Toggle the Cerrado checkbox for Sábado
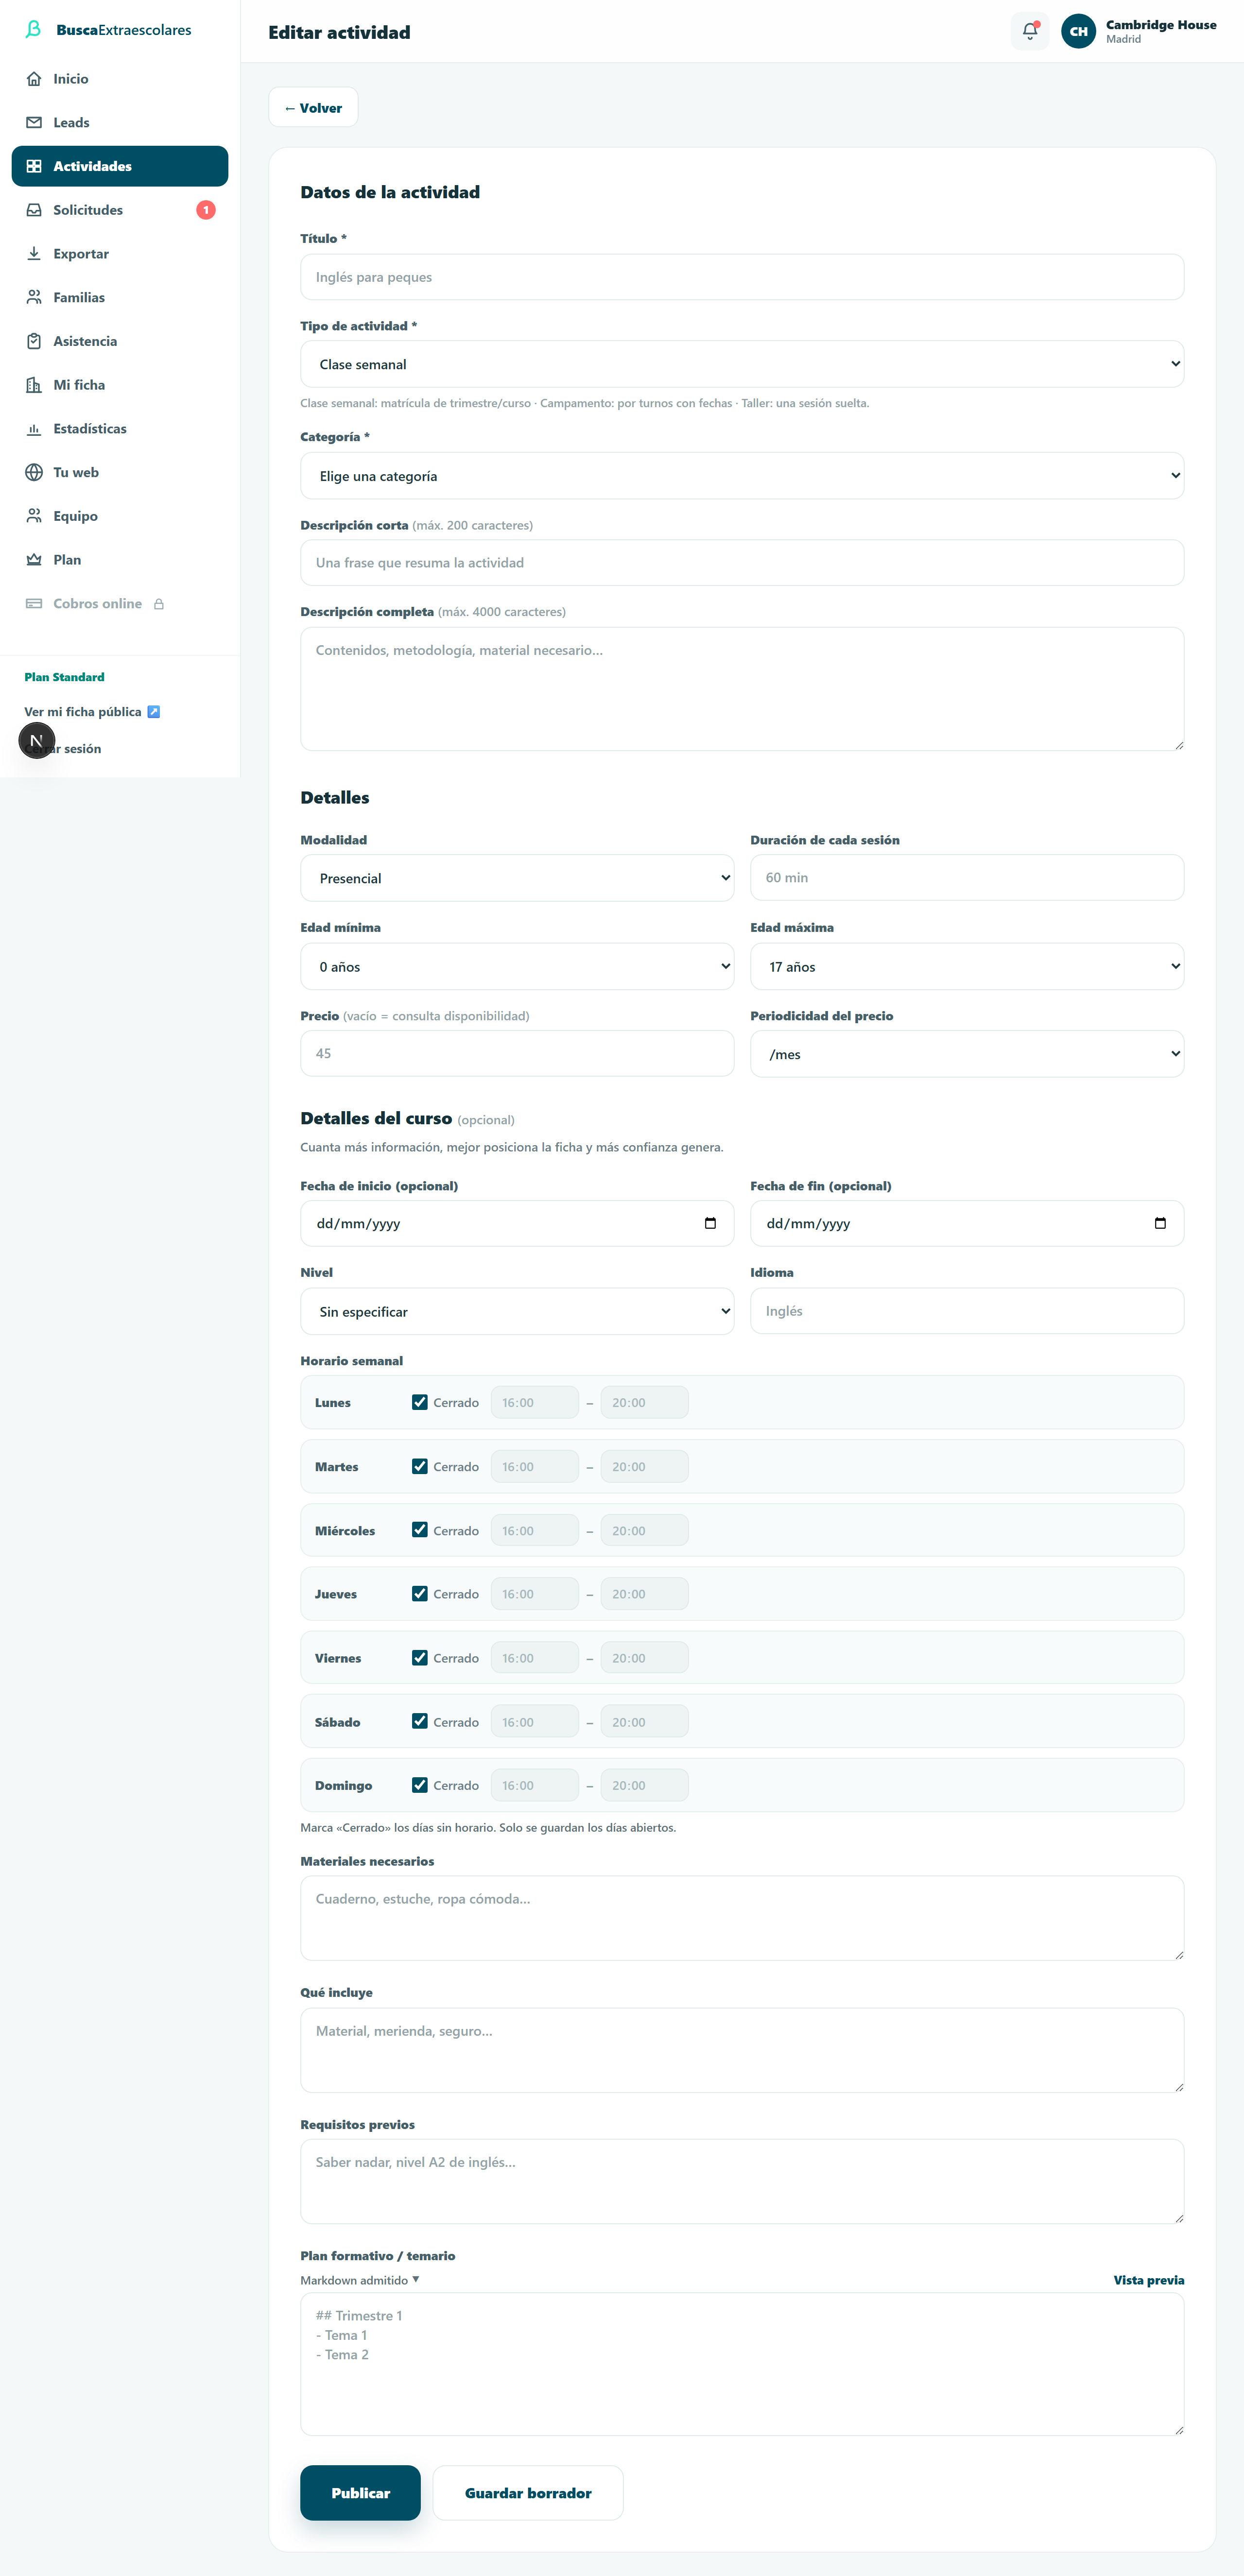Screen dimensions: 1244x2576 point(420,1721)
